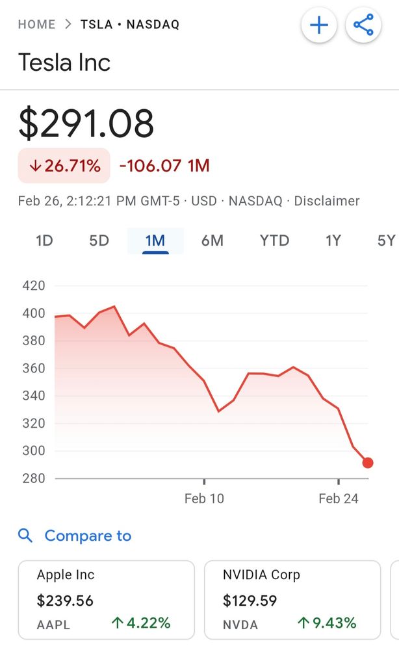The height and width of the screenshot is (650, 399).
Task: Open the share icon
Action: tap(363, 25)
